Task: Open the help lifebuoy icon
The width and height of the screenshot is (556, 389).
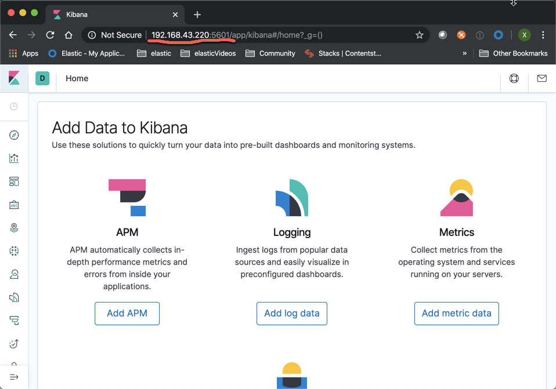Action: click(514, 78)
